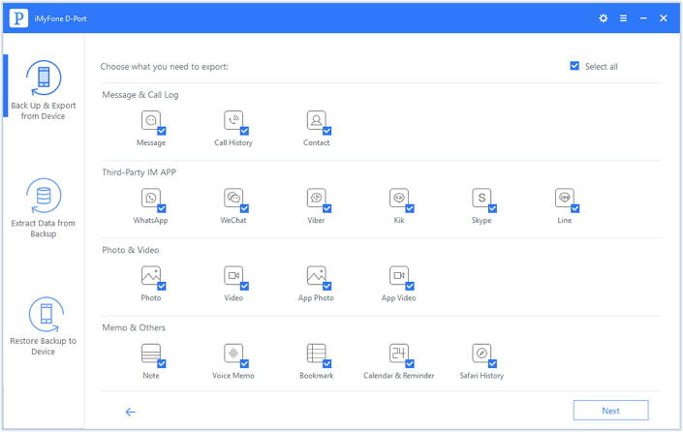The image size is (683, 432).
Task: Uncheck the Voice Memo checkbox
Action: click(244, 363)
